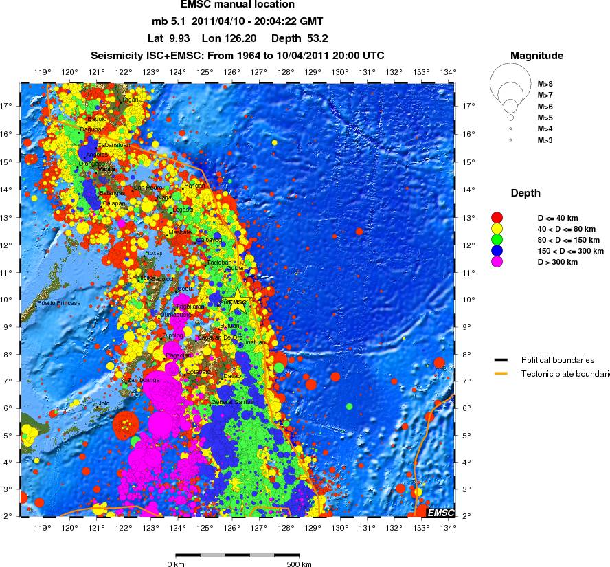Click the black-and-white distance scale bar

click(x=237, y=555)
